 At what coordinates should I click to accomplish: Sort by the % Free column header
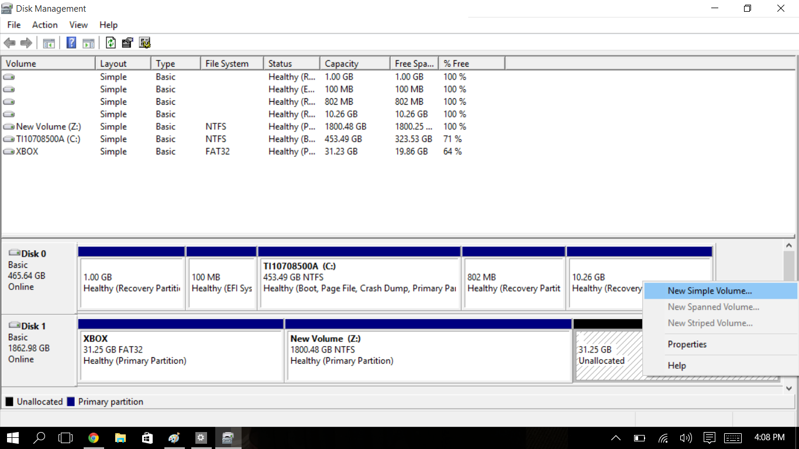(471, 63)
